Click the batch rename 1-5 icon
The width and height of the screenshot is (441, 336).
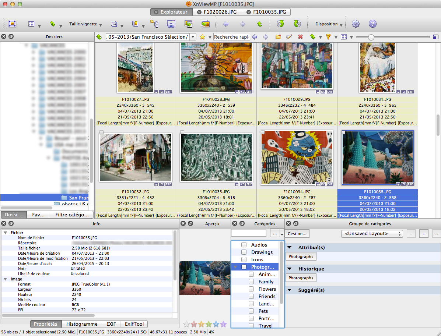(x=114, y=24)
